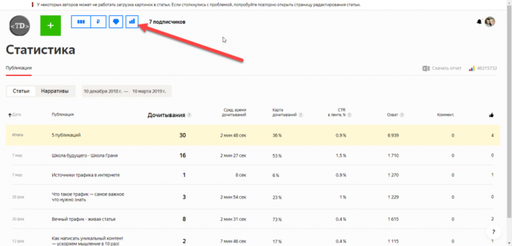Open the publications columns icon
512x246 pixels.
click(x=81, y=22)
